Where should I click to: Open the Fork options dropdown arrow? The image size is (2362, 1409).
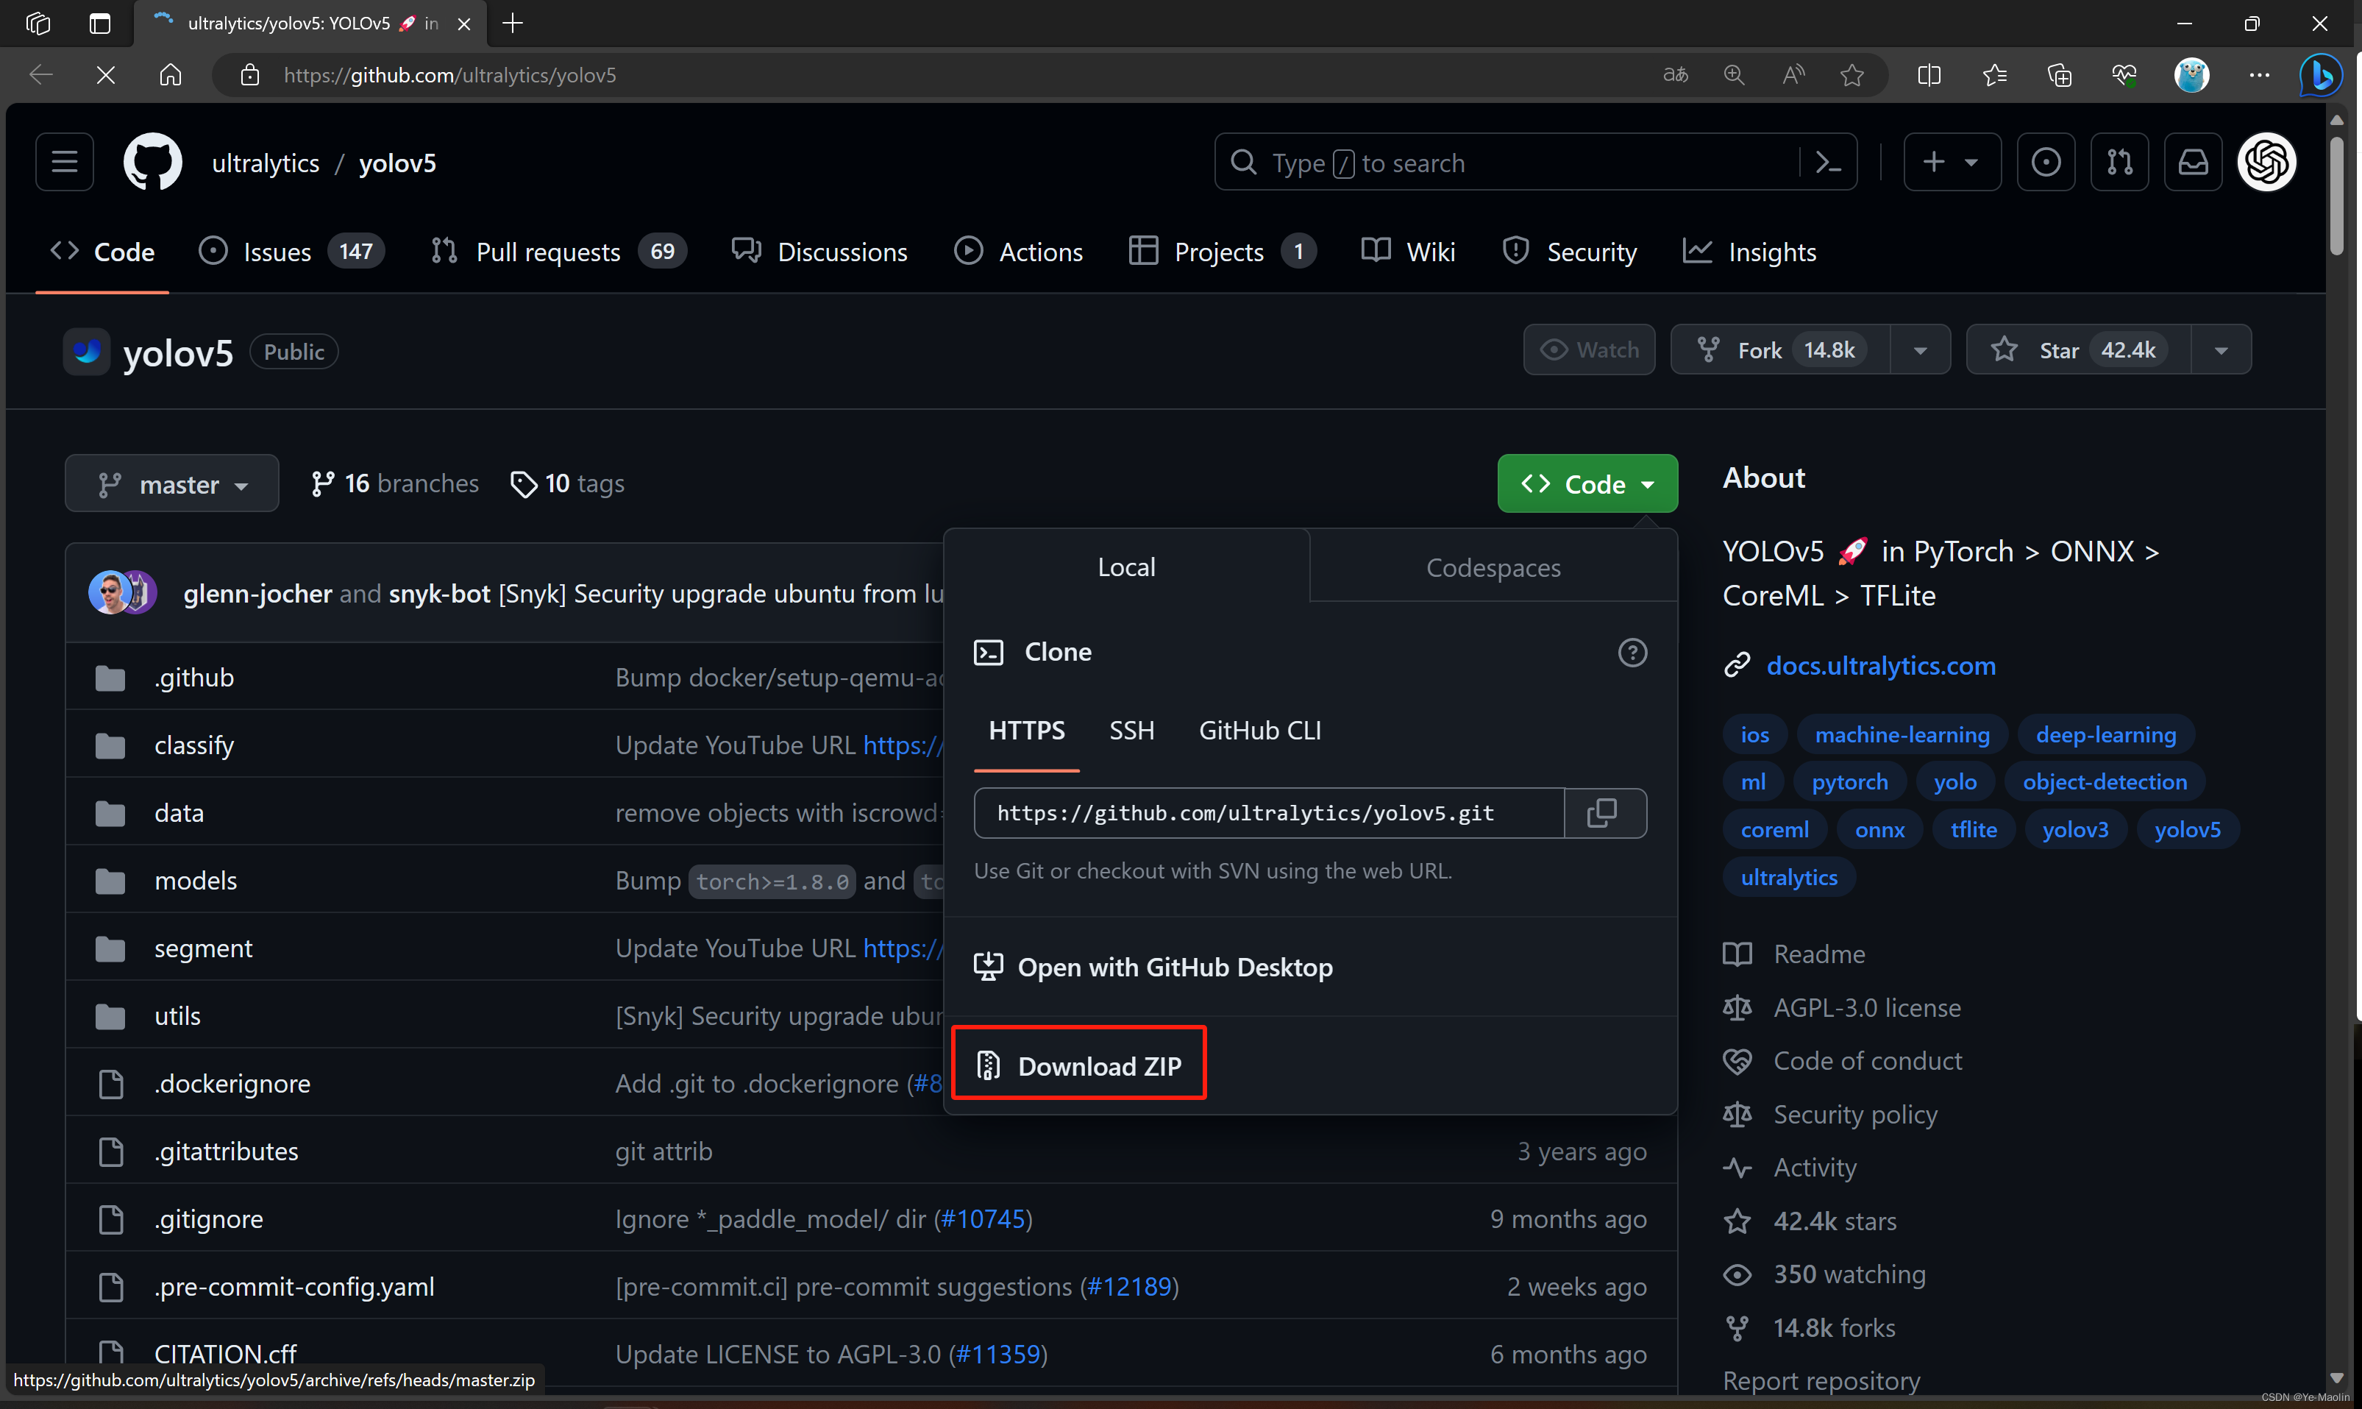[x=1920, y=350]
